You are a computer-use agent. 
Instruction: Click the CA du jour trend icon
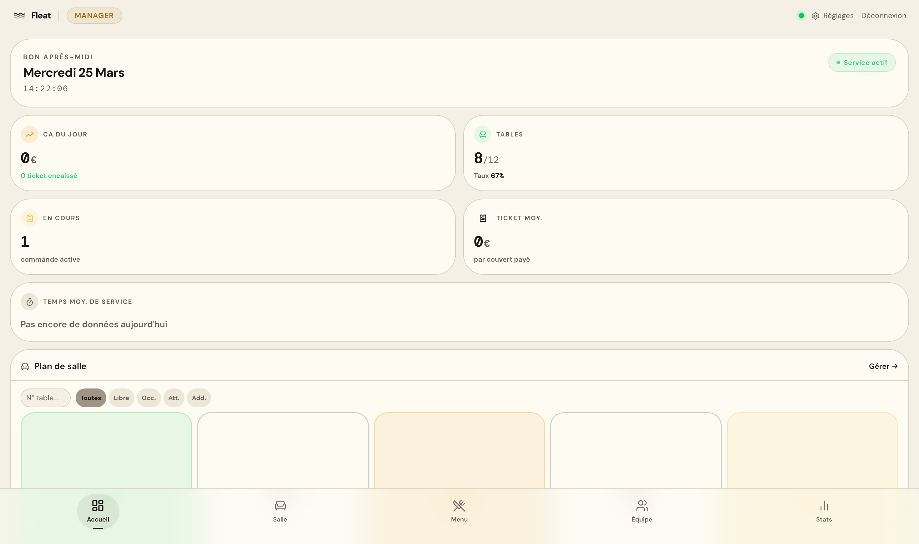29,135
